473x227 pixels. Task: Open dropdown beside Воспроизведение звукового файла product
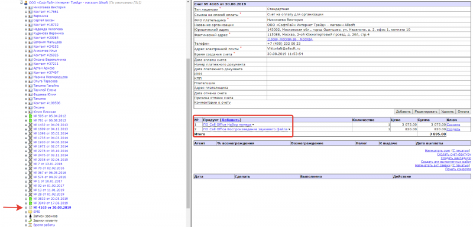[x=289, y=129]
